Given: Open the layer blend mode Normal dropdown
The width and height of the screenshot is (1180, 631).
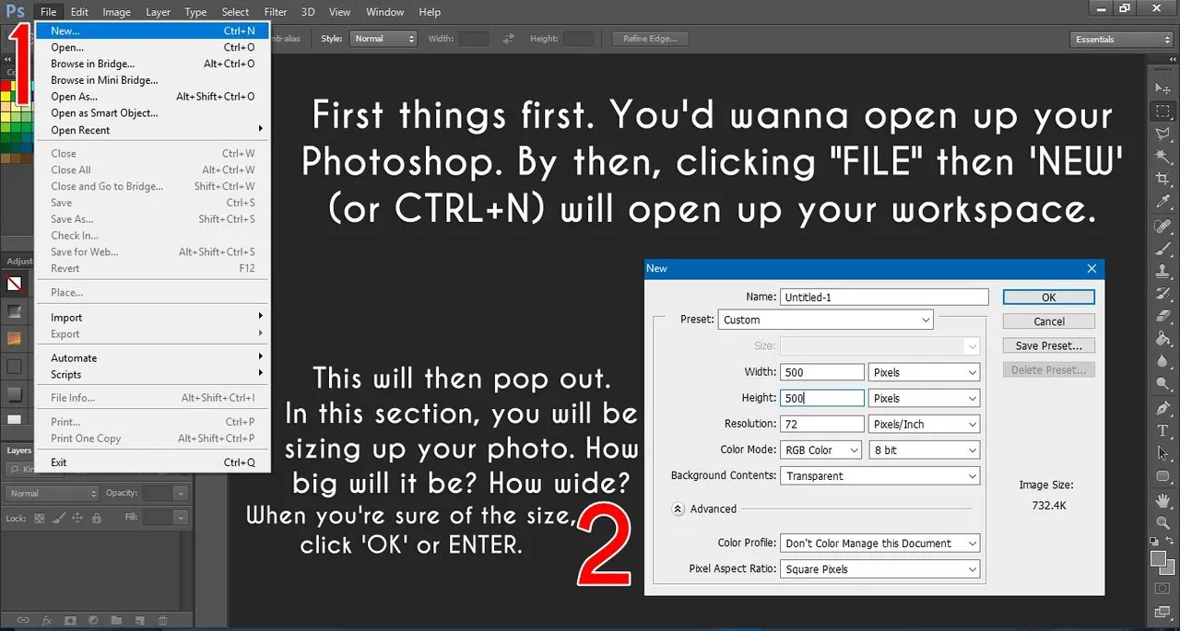Looking at the screenshot, I should pyautogui.click(x=53, y=494).
